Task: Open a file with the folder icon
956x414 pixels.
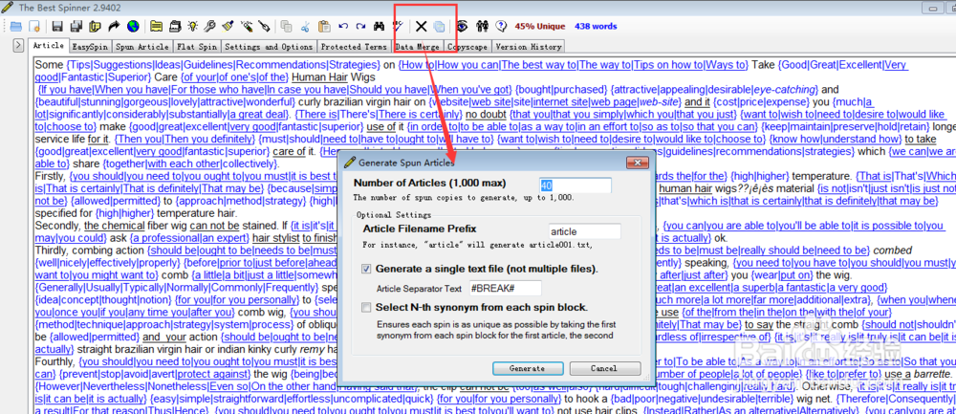Action: tap(16, 26)
